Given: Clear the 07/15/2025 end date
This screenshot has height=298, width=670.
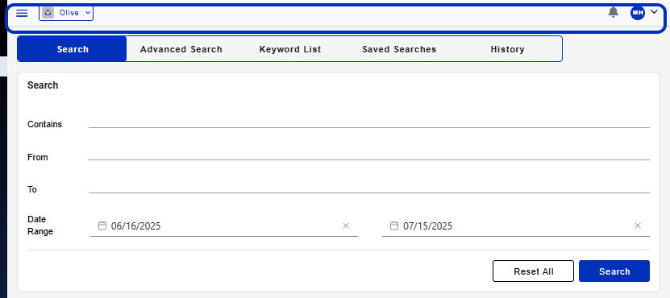Looking at the screenshot, I should [638, 226].
